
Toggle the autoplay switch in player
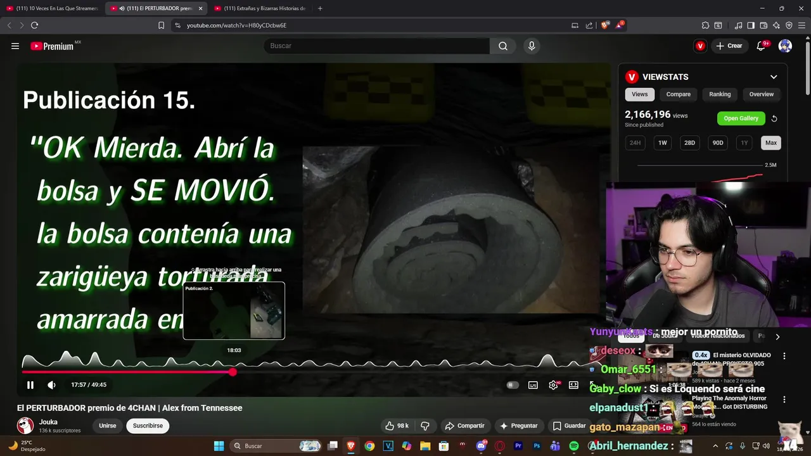513,384
